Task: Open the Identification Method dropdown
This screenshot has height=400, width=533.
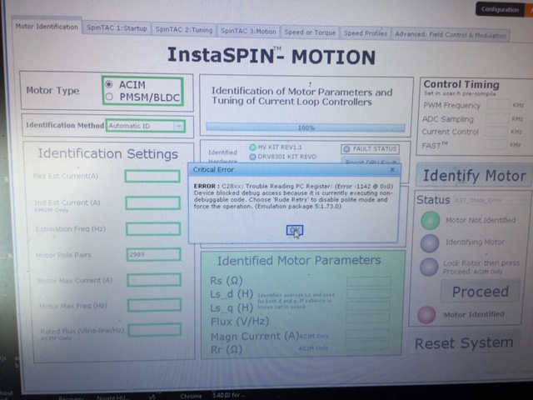Action: point(146,126)
